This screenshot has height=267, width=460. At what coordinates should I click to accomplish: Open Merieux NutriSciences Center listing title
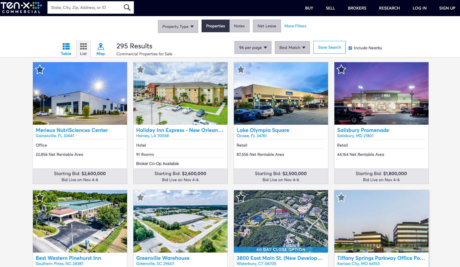pos(72,130)
